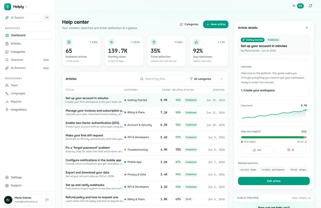The width and height of the screenshot is (321, 208).
Task: Click the thumbs up 412 vote button
Action: 257,150
